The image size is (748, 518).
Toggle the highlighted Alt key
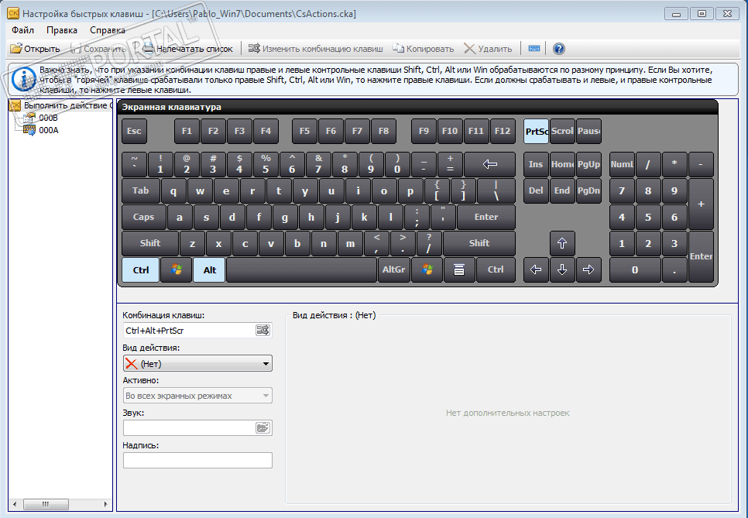[x=209, y=270]
